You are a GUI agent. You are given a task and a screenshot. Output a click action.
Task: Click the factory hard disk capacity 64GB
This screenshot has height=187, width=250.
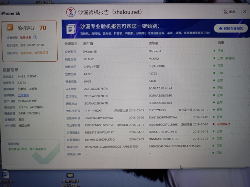[88, 82]
